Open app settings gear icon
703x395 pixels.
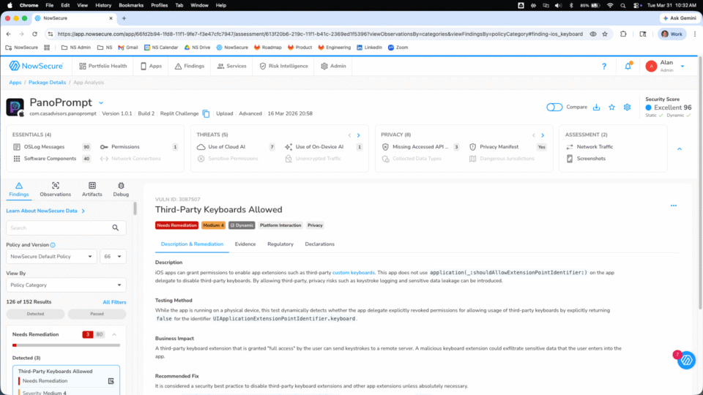click(627, 107)
